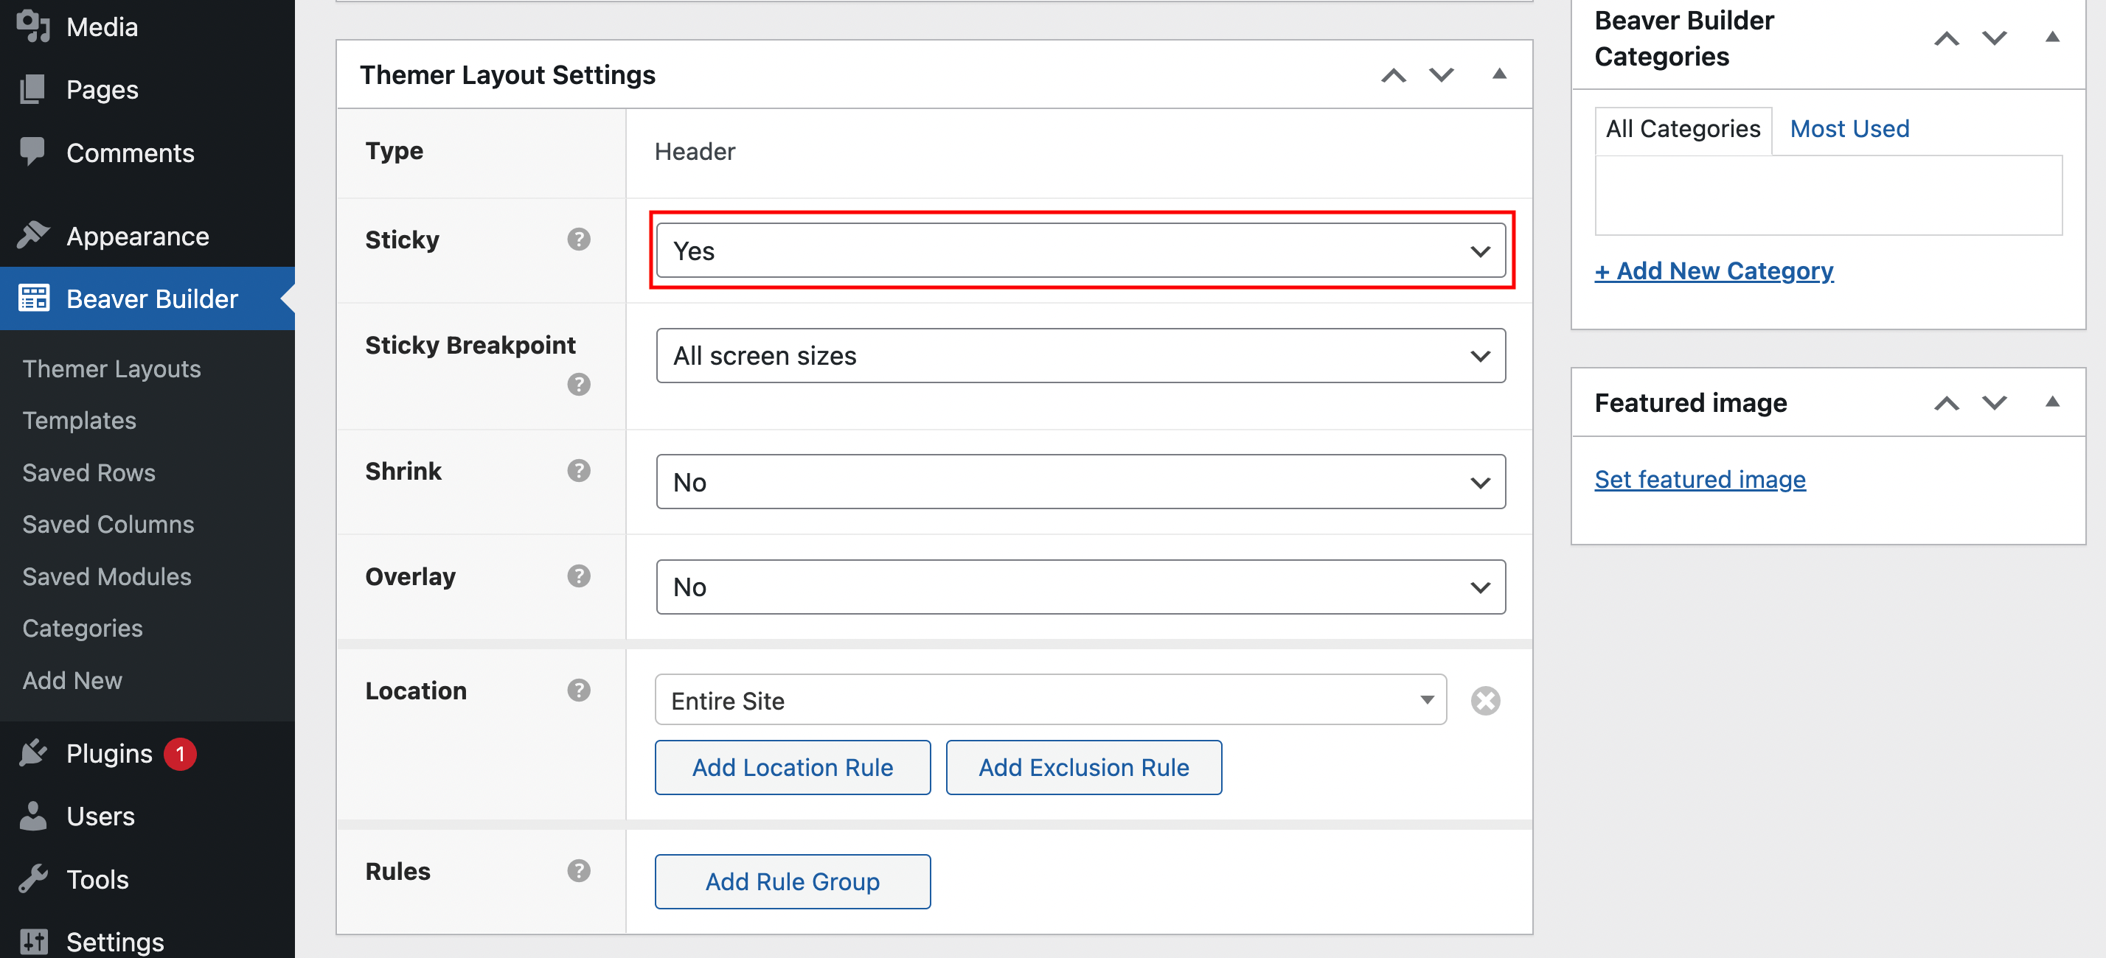Click the Sticky Breakpoint help icon
The height and width of the screenshot is (958, 2106).
tap(578, 384)
